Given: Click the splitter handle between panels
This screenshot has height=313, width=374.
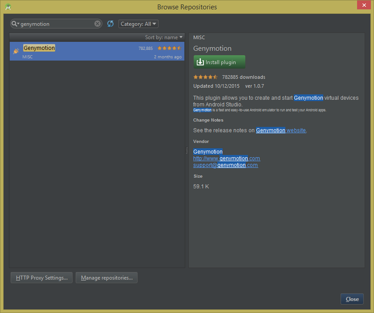Looking at the screenshot, I should tap(187, 150).
